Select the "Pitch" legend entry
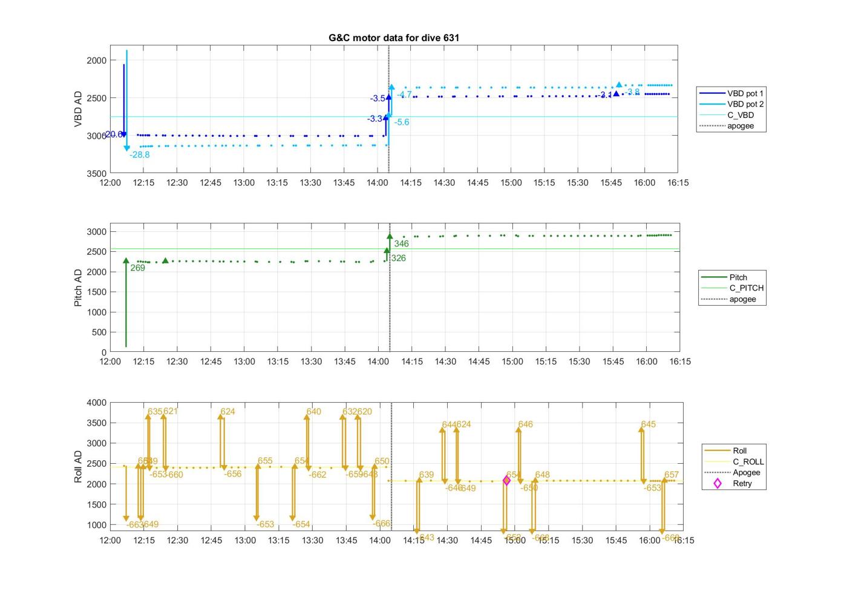The height and width of the screenshot is (597, 847). 725,277
